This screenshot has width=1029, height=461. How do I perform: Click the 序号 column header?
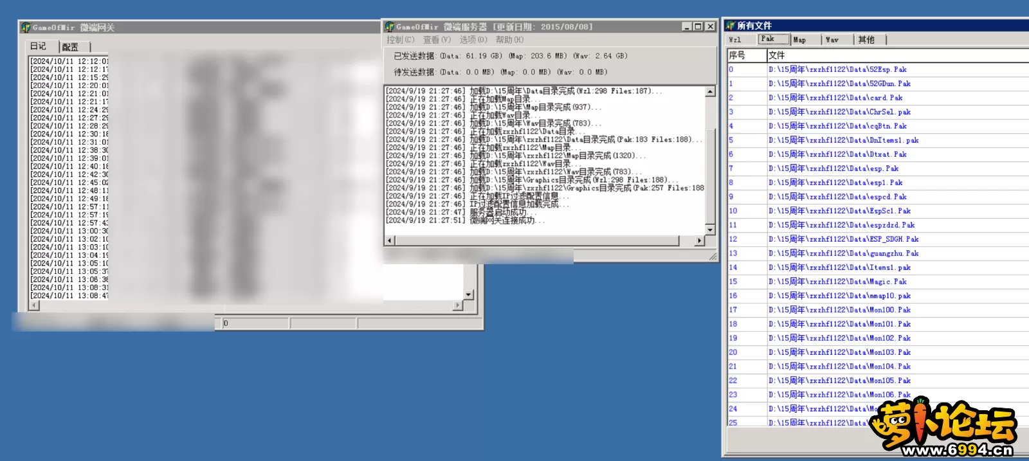[x=747, y=55]
